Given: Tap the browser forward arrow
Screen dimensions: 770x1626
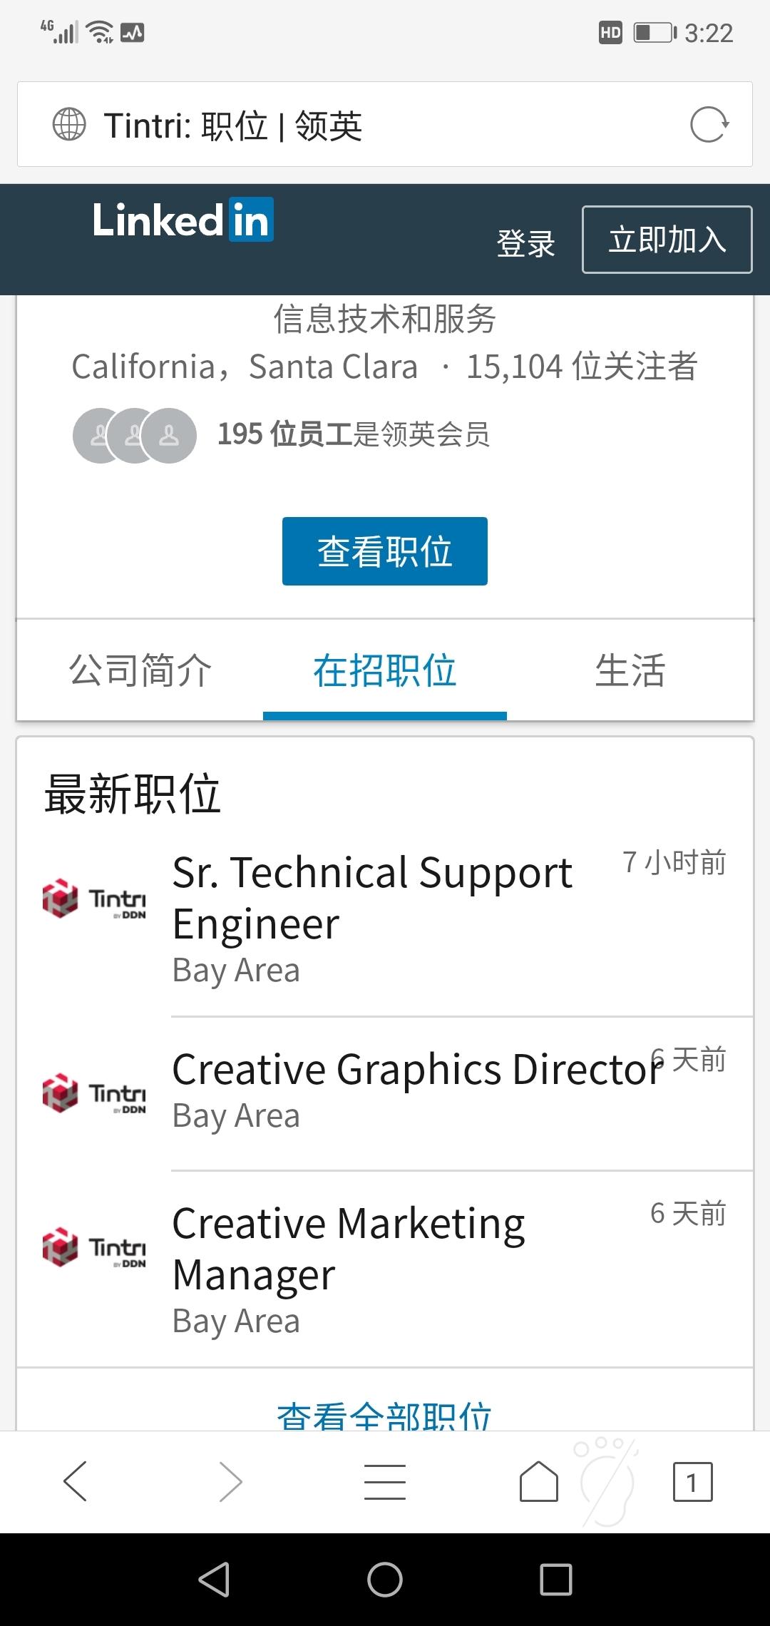Looking at the screenshot, I should 230,1481.
